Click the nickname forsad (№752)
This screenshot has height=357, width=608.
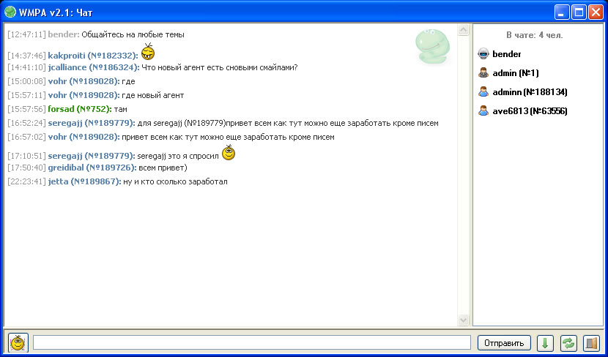[80, 109]
